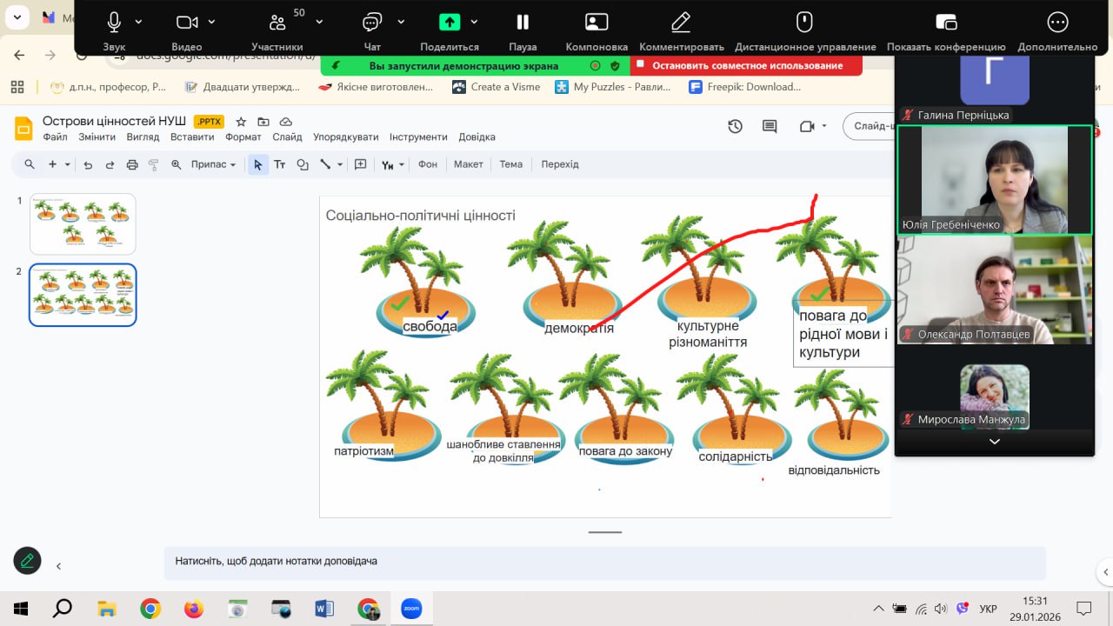Open version history clock icon

point(735,126)
